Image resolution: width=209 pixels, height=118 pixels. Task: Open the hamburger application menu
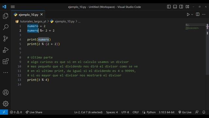13,7
